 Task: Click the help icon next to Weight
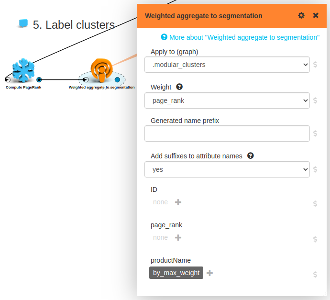click(179, 87)
